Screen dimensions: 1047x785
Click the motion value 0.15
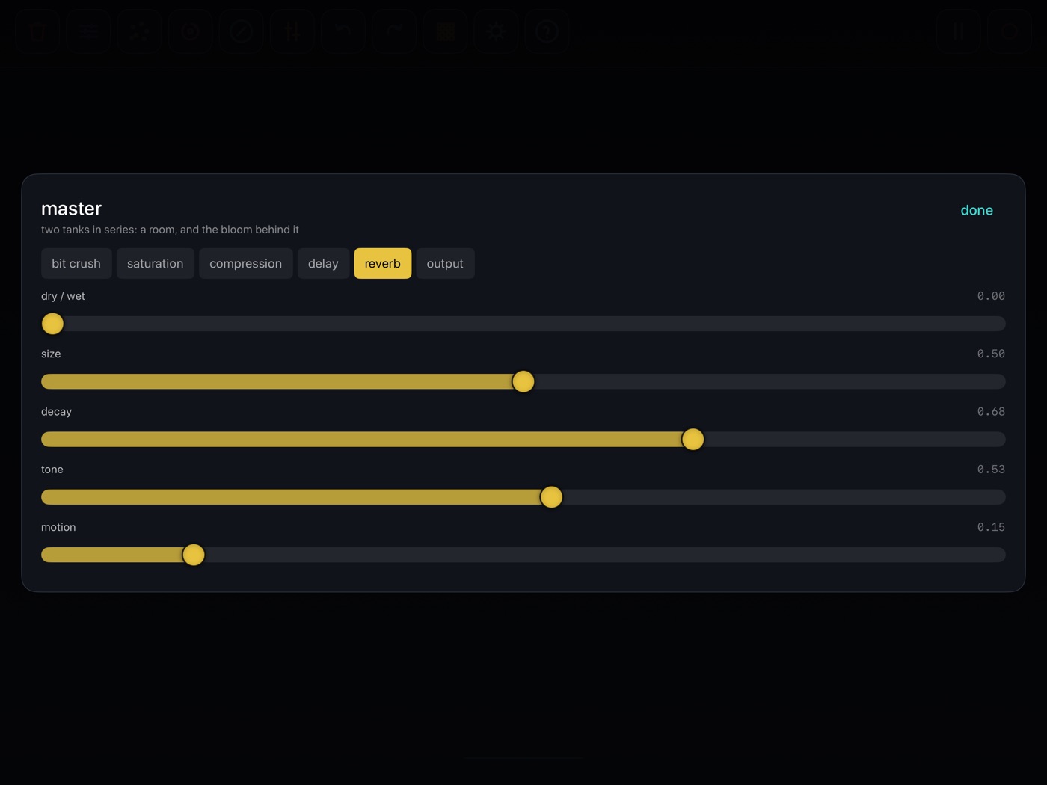991,527
